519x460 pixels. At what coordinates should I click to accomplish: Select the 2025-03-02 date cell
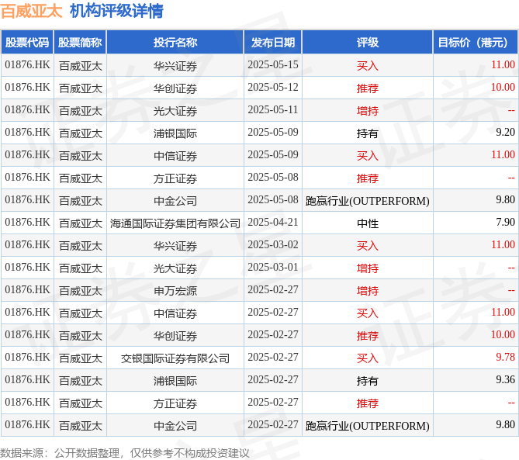pos(273,245)
